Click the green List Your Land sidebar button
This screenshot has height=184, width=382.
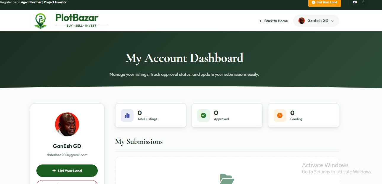pos(67,171)
